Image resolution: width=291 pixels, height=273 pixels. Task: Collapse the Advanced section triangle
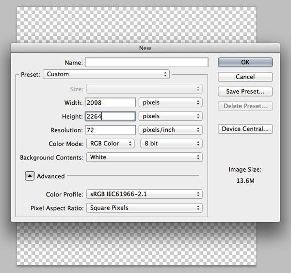click(30, 176)
